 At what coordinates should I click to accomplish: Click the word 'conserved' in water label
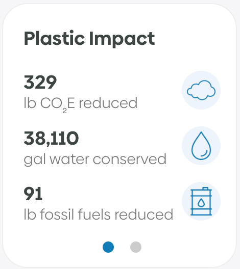coord(130,159)
